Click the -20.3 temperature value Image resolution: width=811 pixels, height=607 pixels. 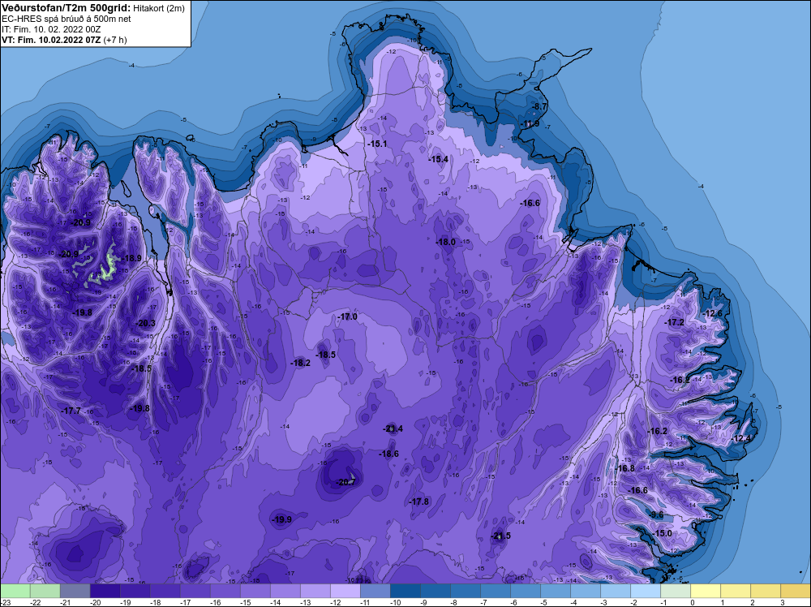point(145,323)
